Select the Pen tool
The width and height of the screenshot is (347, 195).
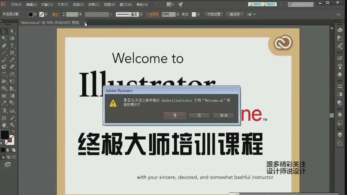(4, 46)
